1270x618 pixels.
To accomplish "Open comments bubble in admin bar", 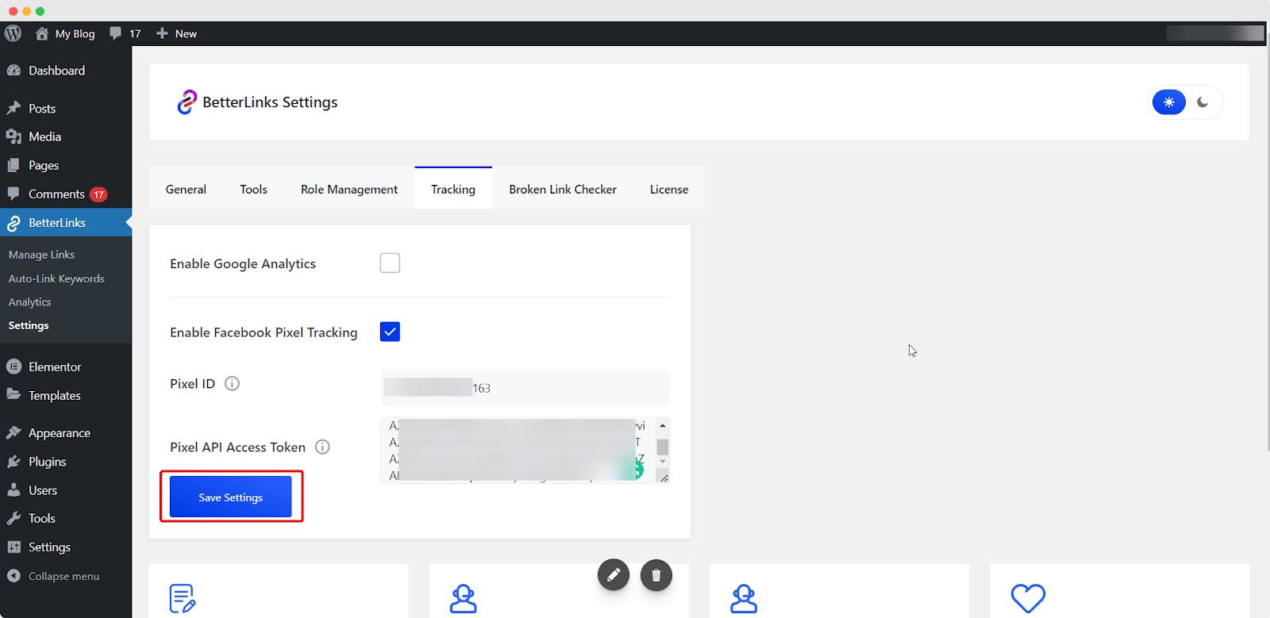I will pyautogui.click(x=116, y=33).
